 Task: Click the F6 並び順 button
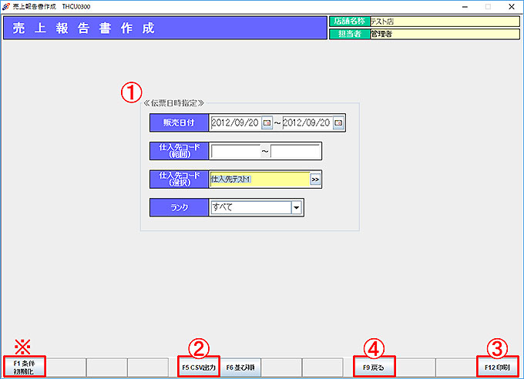(x=240, y=367)
